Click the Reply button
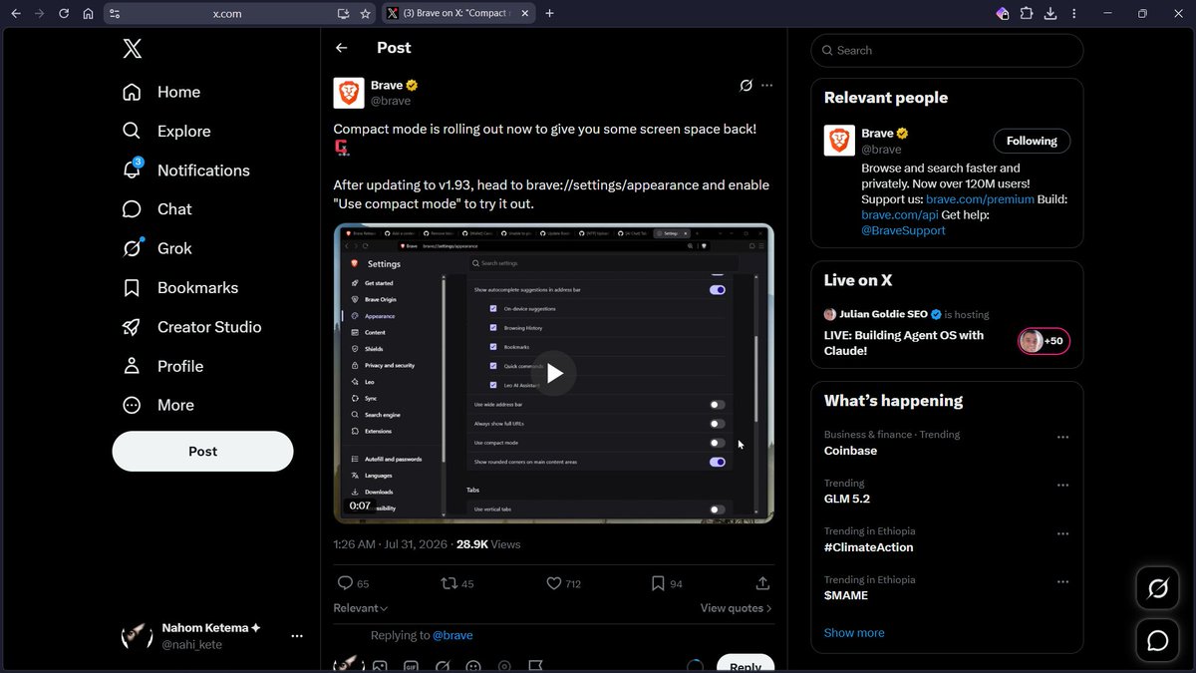This screenshot has height=673, width=1196. click(x=746, y=665)
